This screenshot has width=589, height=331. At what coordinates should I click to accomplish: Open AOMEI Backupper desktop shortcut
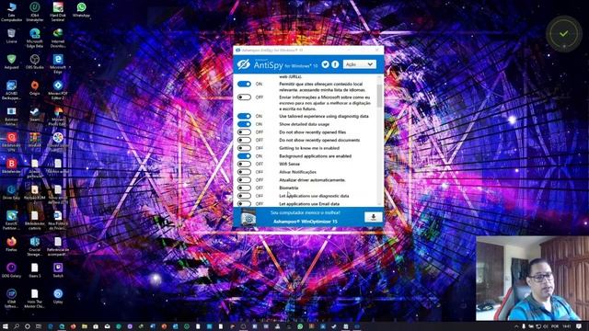[11, 90]
